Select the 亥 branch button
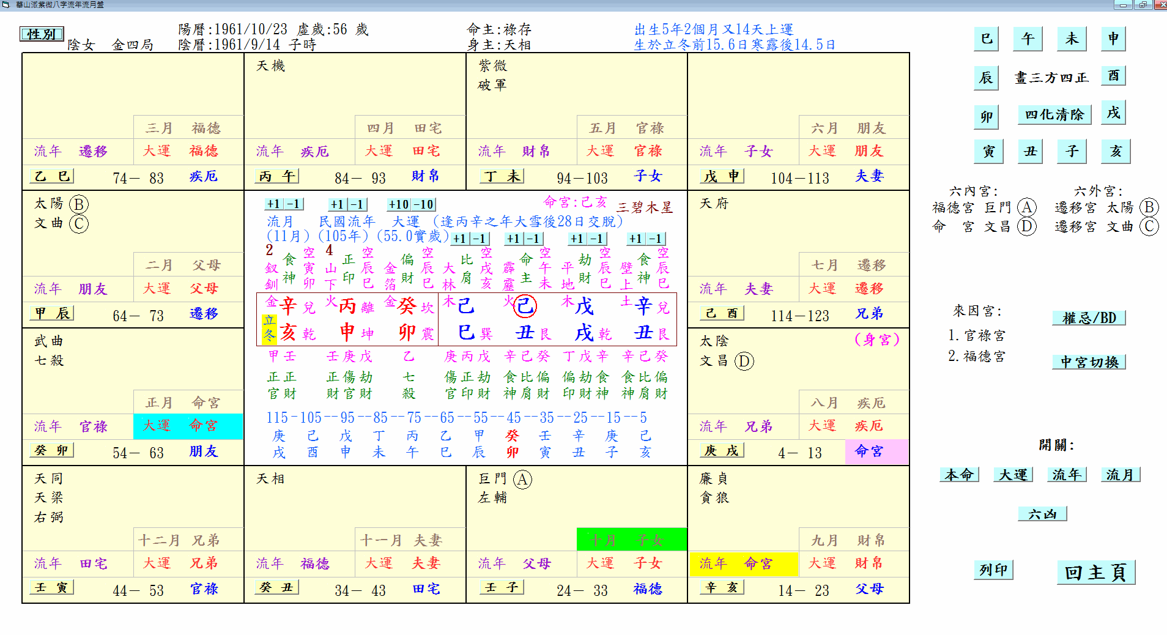 pos(1114,150)
